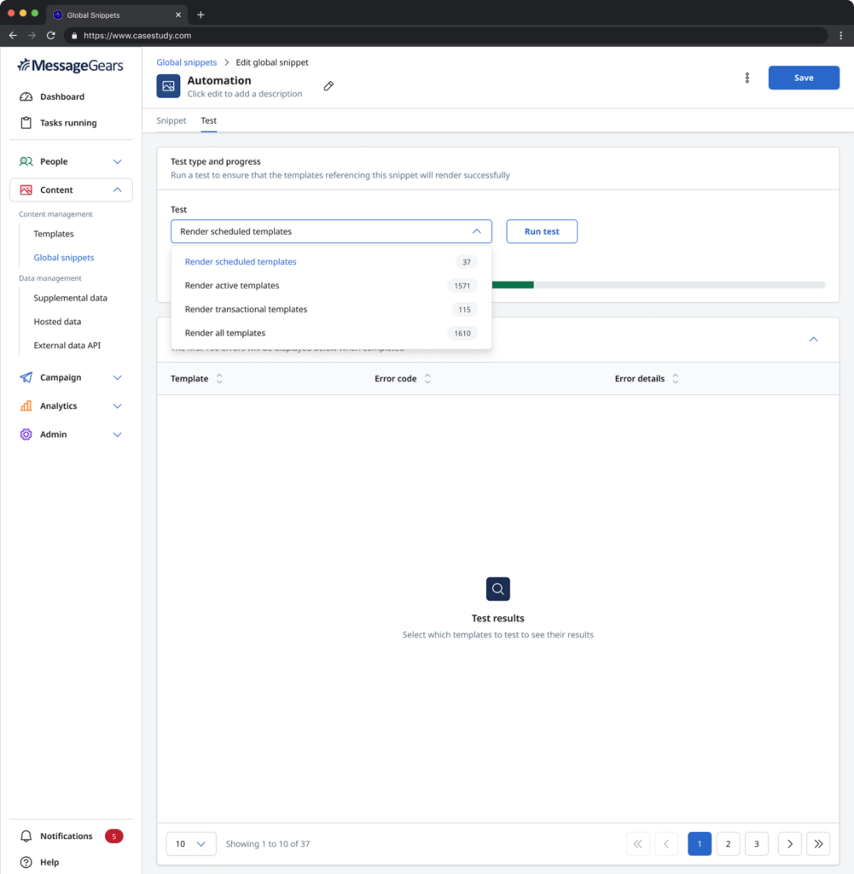Click the Tasks running clipboard icon
This screenshot has height=874, width=854.
[26, 123]
